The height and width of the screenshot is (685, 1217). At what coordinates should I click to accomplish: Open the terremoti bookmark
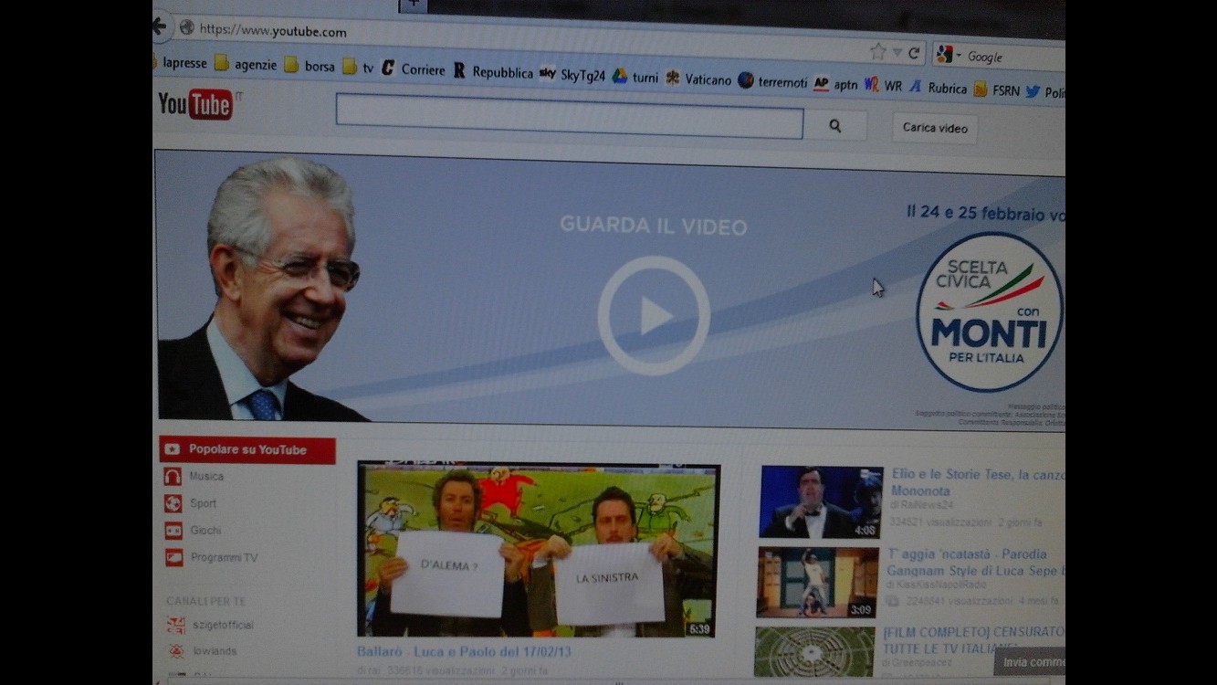pos(773,81)
